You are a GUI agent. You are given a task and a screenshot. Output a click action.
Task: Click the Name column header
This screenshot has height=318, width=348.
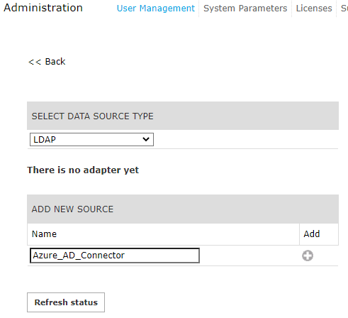point(44,234)
